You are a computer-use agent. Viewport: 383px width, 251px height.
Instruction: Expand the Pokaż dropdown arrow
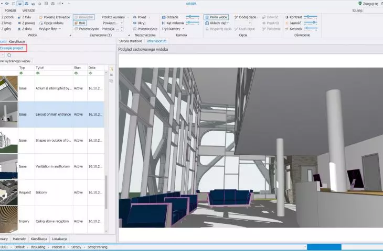[x=149, y=17]
